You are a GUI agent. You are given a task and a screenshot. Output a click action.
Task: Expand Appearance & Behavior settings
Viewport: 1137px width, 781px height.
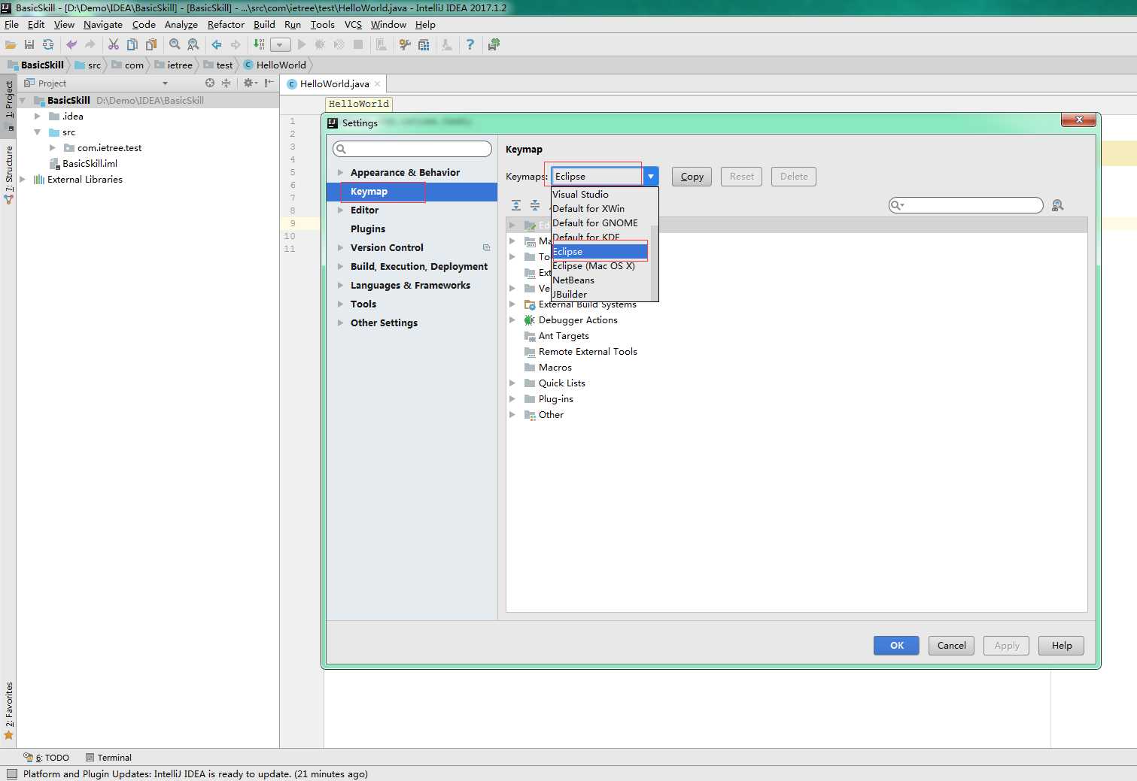340,173
